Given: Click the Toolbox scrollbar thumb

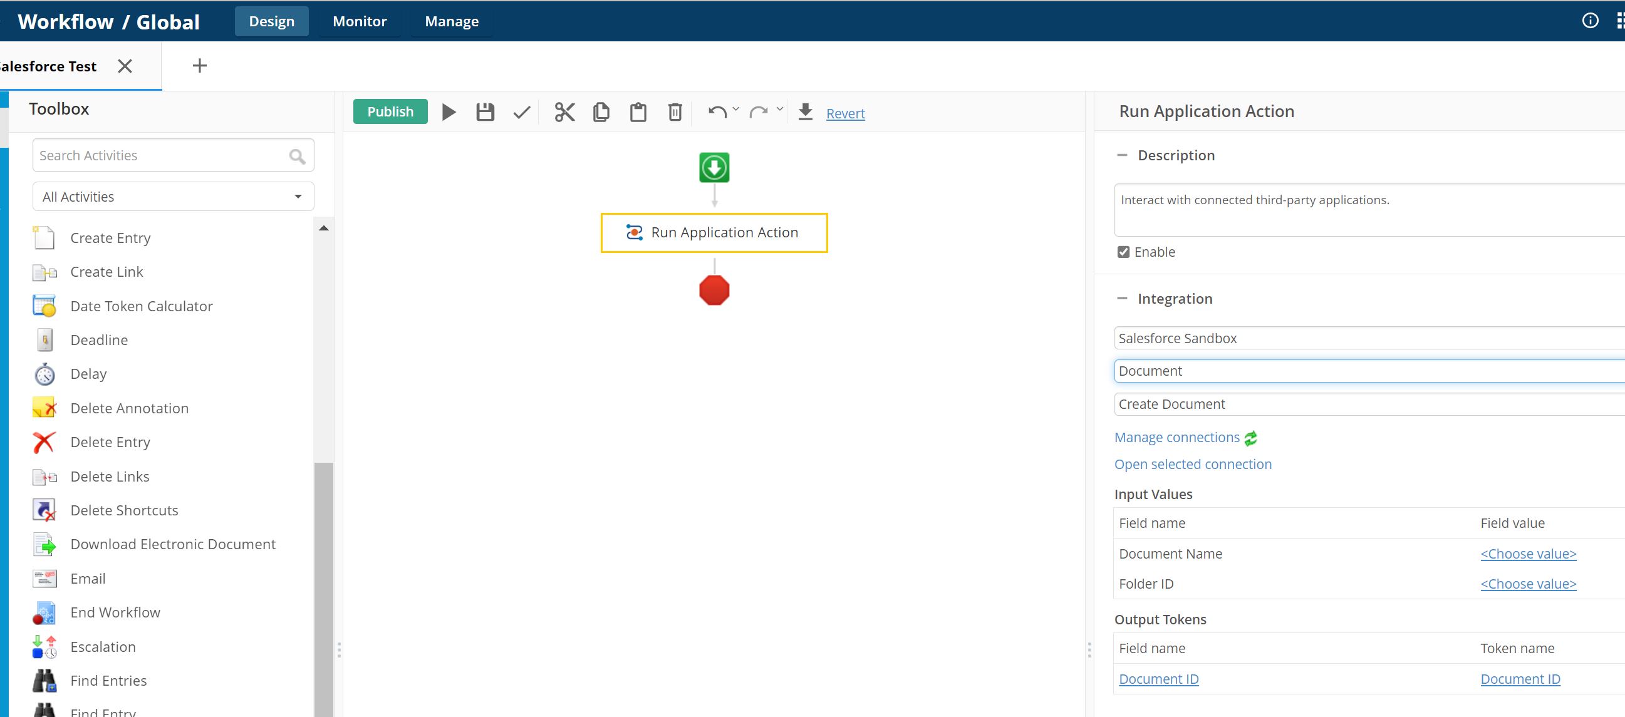Looking at the screenshot, I should (x=324, y=590).
